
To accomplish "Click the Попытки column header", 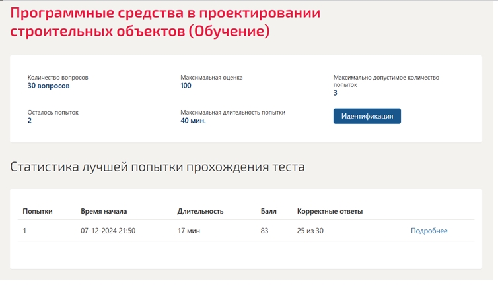I will pos(38,211).
